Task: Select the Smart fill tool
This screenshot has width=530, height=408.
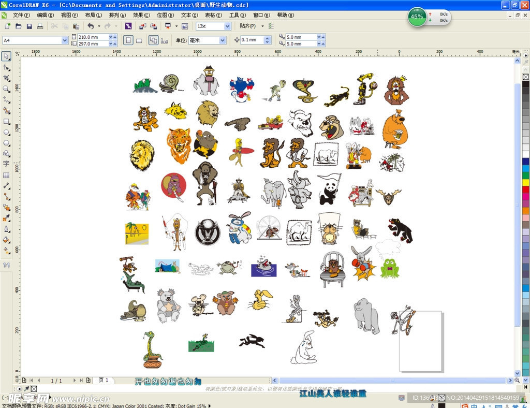Action: 6,110
